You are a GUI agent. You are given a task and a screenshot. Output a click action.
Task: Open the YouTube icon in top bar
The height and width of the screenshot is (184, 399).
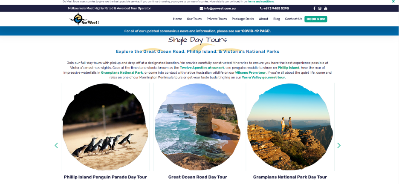tap(325, 9)
